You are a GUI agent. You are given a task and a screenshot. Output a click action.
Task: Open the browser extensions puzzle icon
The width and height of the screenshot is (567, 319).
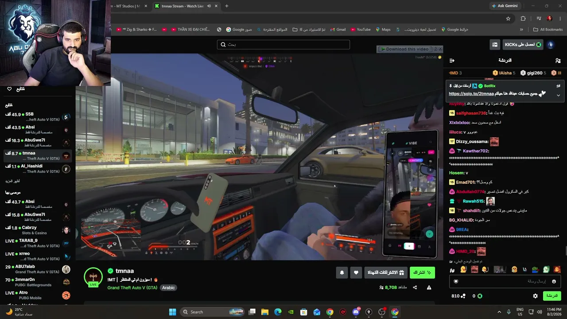[523, 19]
